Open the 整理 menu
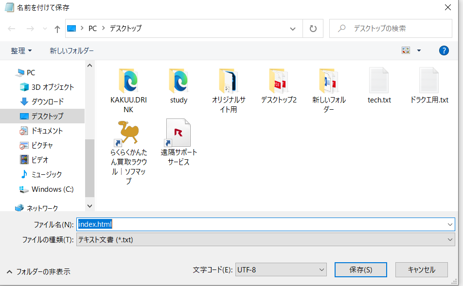This screenshot has width=463, height=286. pos(21,50)
